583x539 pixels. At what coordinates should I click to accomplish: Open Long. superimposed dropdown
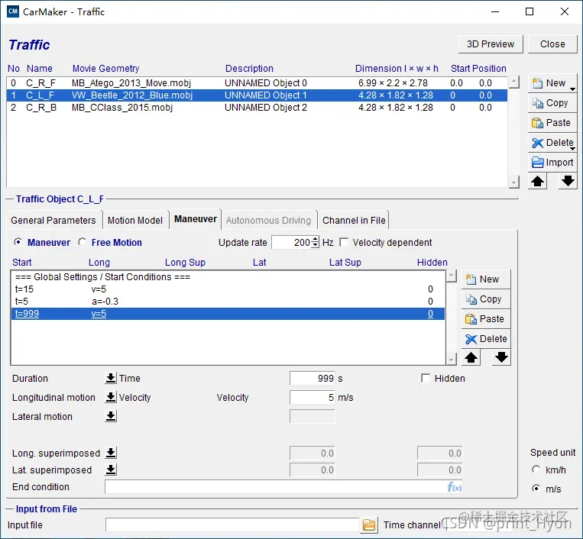[111, 453]
